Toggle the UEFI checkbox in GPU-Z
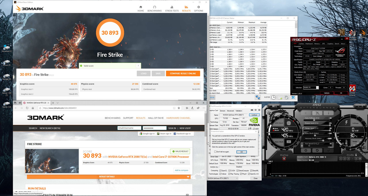Viewport: 368px width, 196px height. 254,129
